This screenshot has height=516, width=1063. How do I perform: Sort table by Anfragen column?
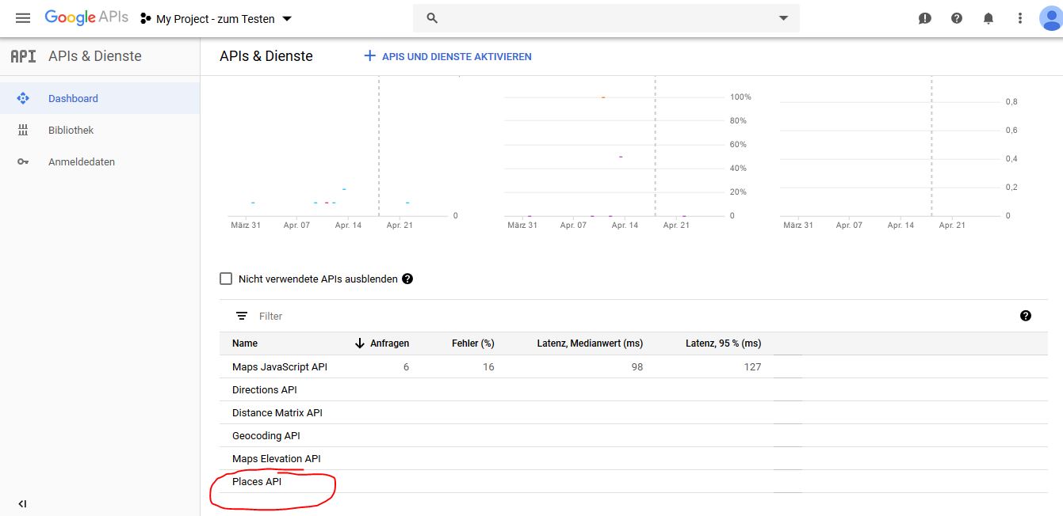point(389,343)
